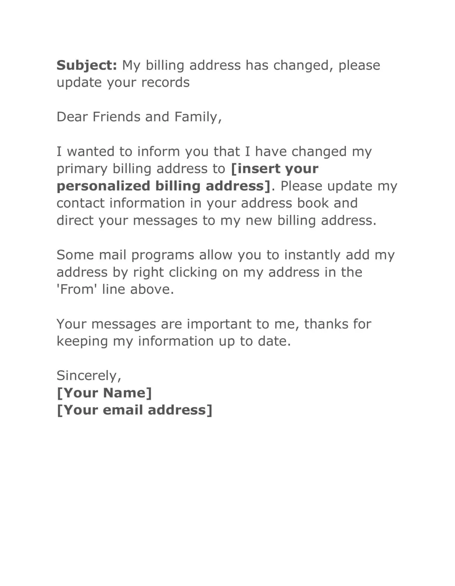Screen dimensions: 455x586
Task: Click 'contact information' in the first paragraph
Action: coord(121,203)
